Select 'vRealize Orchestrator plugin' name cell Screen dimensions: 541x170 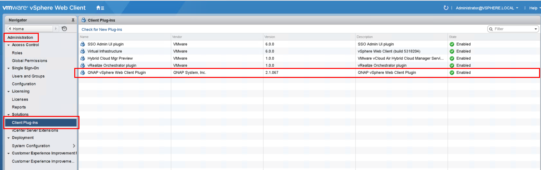(112, 65)
